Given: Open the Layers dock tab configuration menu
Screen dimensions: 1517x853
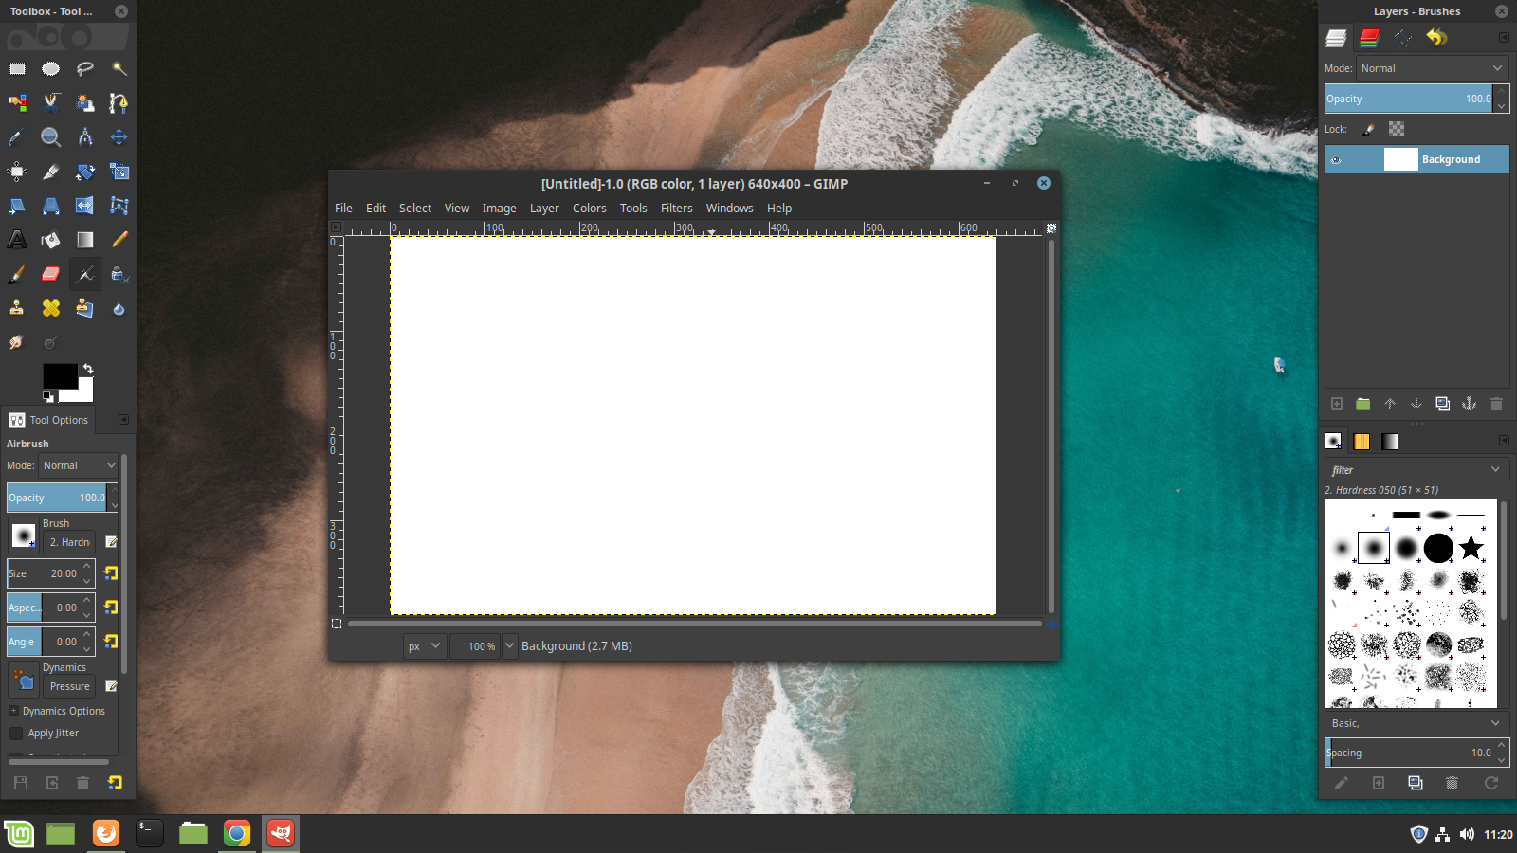Looking at the screenshot, I should [x=1504, y=38].
